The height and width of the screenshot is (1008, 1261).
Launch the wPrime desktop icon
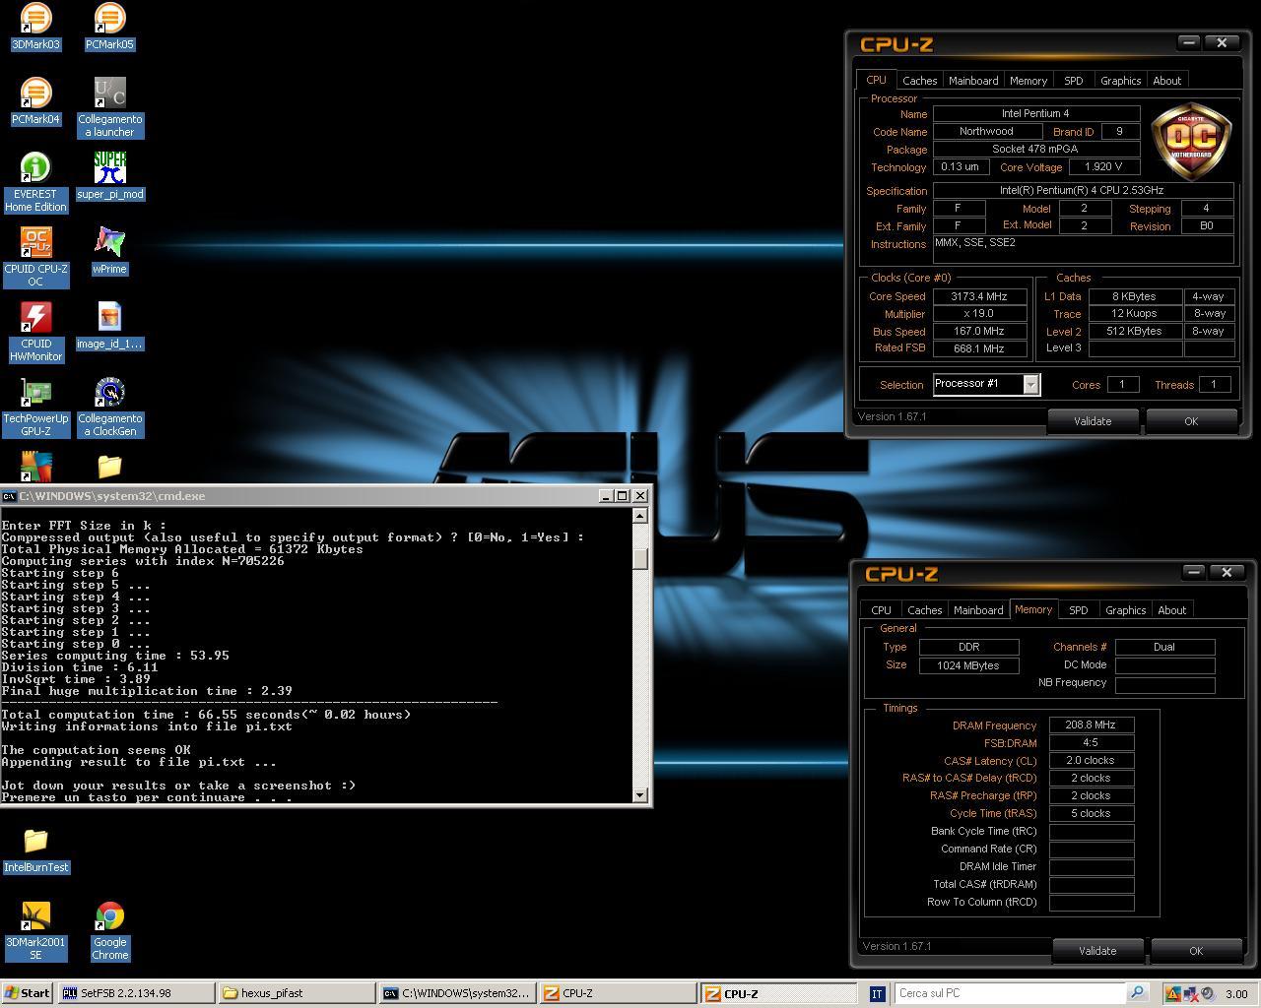point(109,251)
